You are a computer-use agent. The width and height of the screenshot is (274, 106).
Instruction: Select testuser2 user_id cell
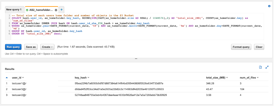(x=19, y=95)
